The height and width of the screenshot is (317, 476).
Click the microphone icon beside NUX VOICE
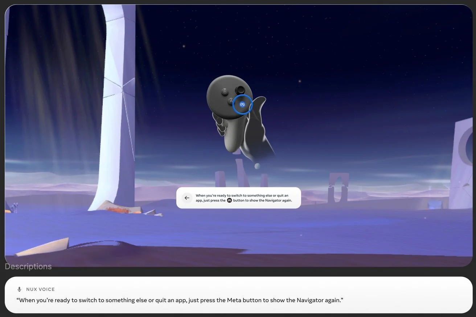pyautogui.click(x=20, y=289)
